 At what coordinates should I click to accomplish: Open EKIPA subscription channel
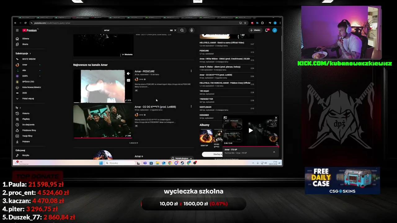click(25, 76)
